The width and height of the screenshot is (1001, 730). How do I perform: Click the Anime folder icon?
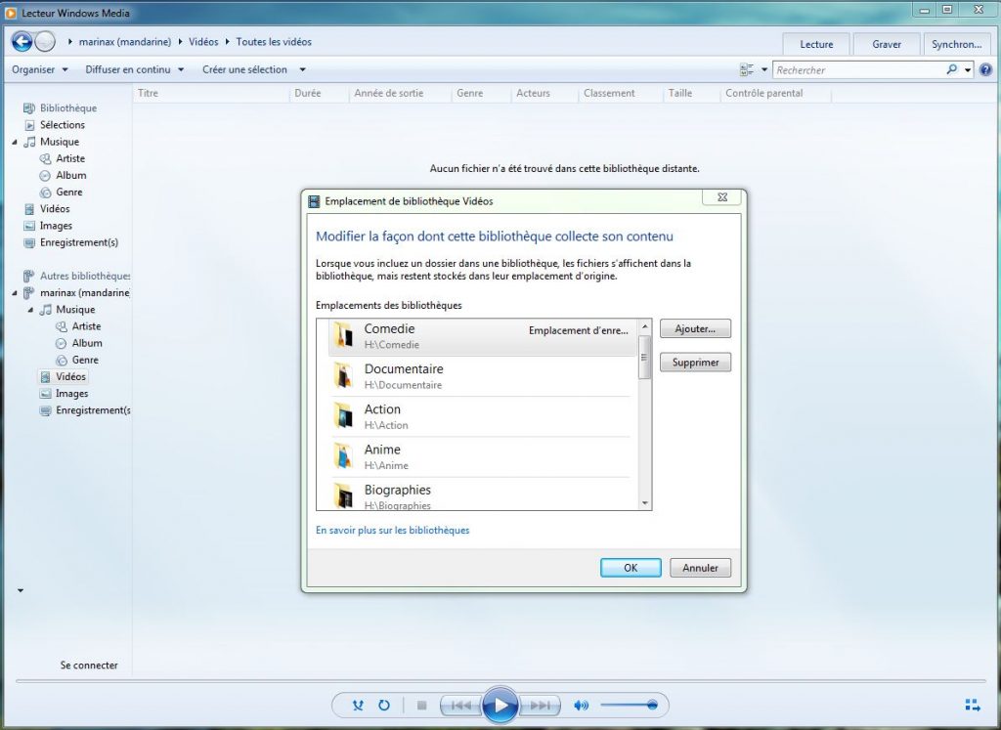click(343, 456)
